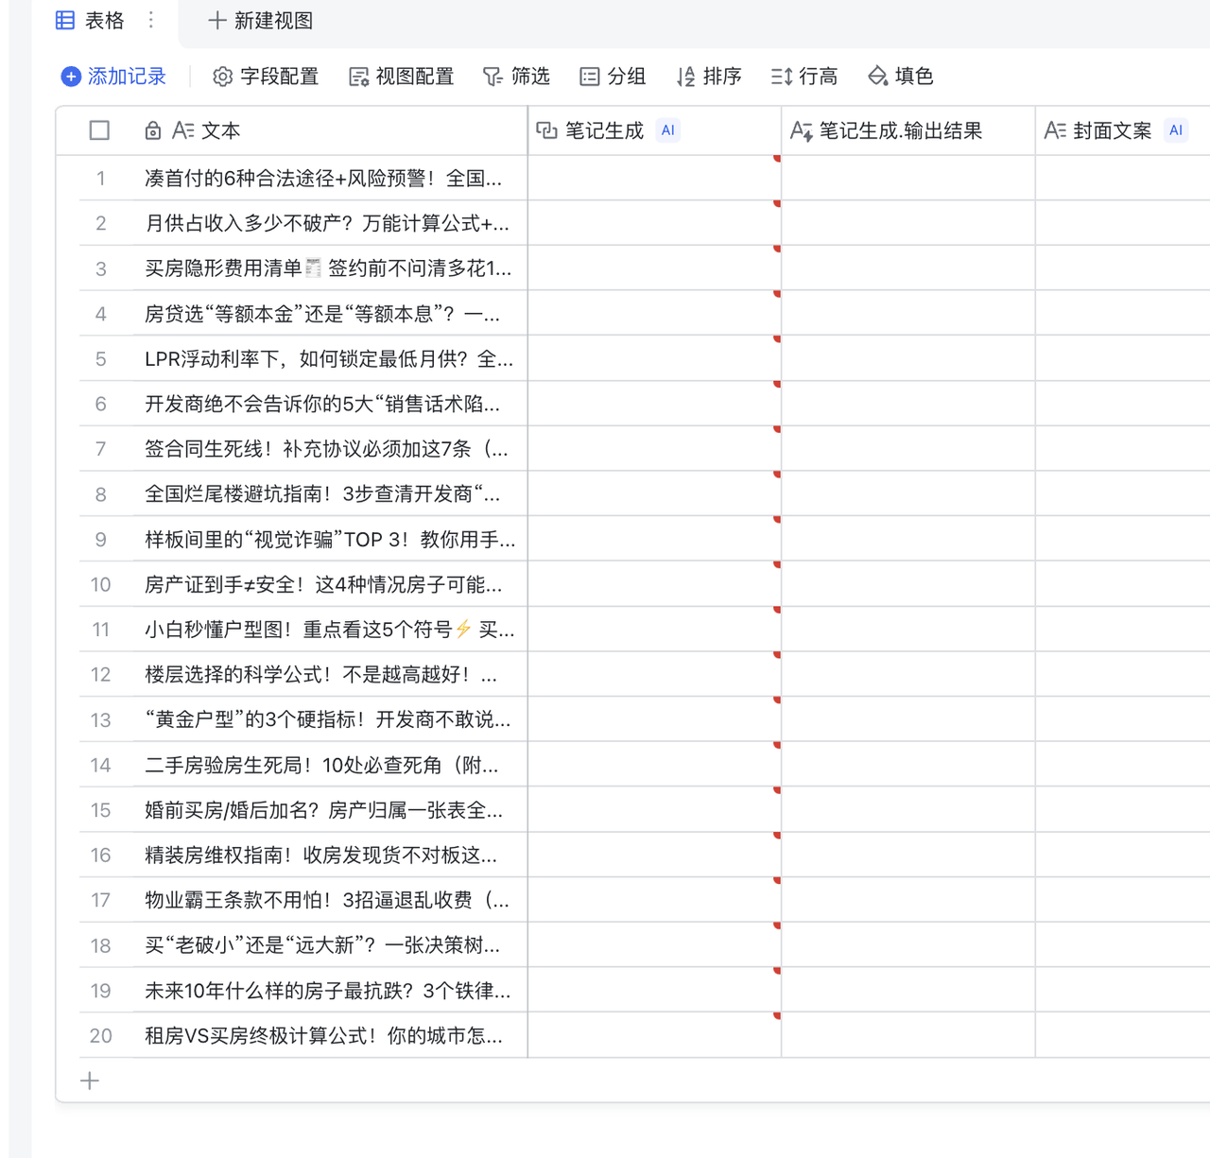Click 添加记录 to add a record

[x=113, y=77]
